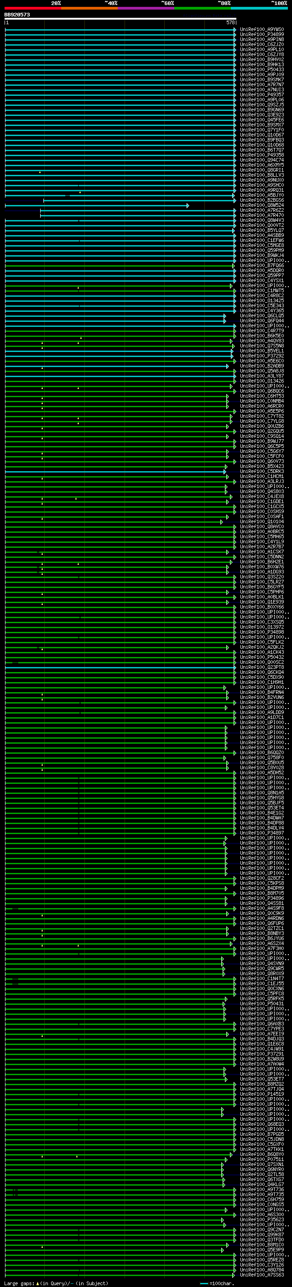The image size is (292, 1287).
Task: Select the UniRef100_B7FQ66 label
Action: (x=262, y=265)
